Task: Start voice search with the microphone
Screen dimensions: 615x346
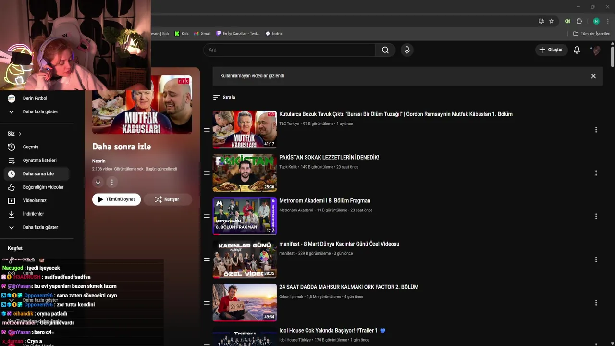Action: coord(407,50)
